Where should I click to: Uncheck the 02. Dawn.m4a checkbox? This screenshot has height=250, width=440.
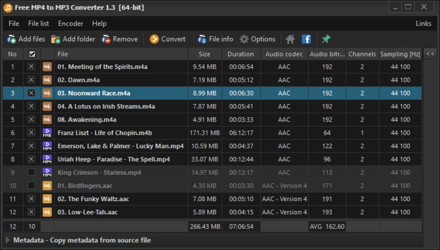tap(31, 80)
